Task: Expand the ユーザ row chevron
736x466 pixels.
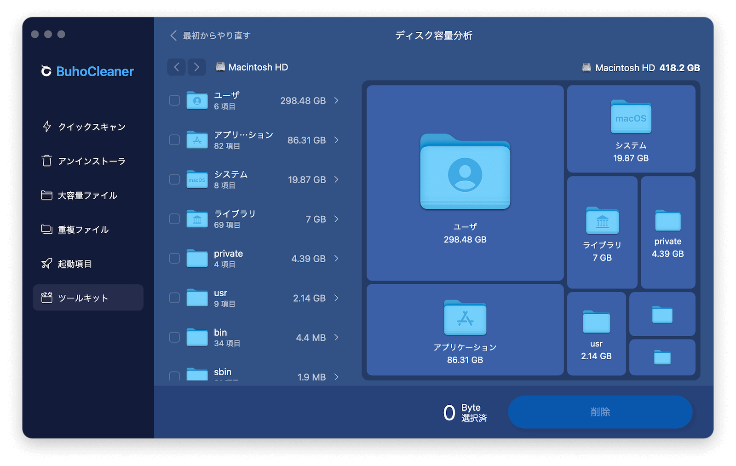Action: [x=336, y=100]
